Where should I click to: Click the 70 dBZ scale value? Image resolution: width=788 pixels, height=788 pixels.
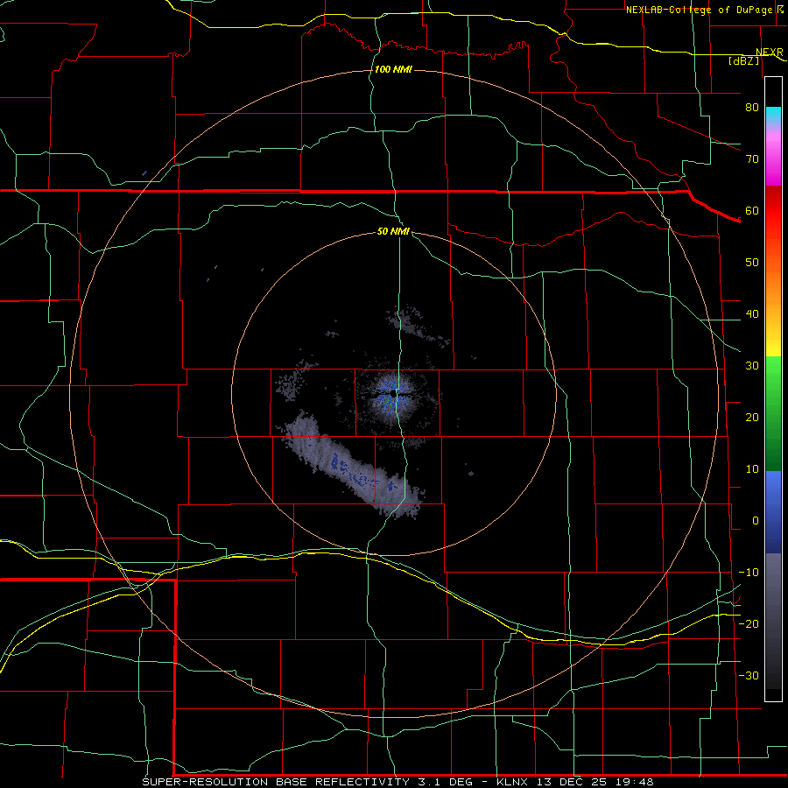pyautogui.click(x=752, y=159)
